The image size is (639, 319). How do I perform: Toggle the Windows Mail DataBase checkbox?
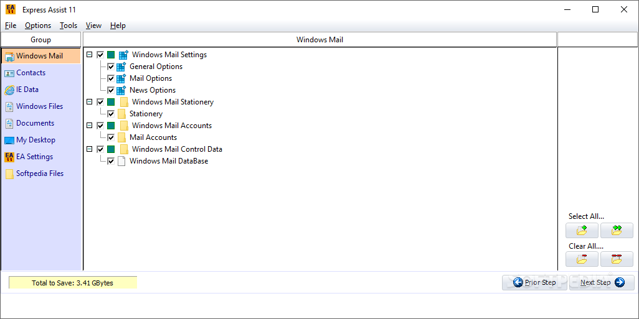(x=111, y=161)
